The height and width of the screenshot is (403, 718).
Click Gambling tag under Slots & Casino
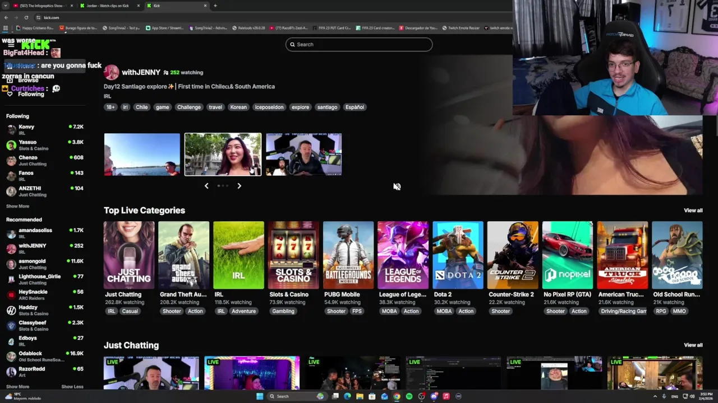click(283, 311)
